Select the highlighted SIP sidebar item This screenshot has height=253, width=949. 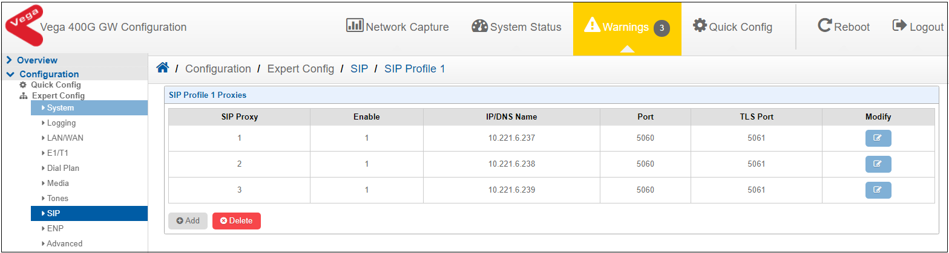(x=89, y=214)
